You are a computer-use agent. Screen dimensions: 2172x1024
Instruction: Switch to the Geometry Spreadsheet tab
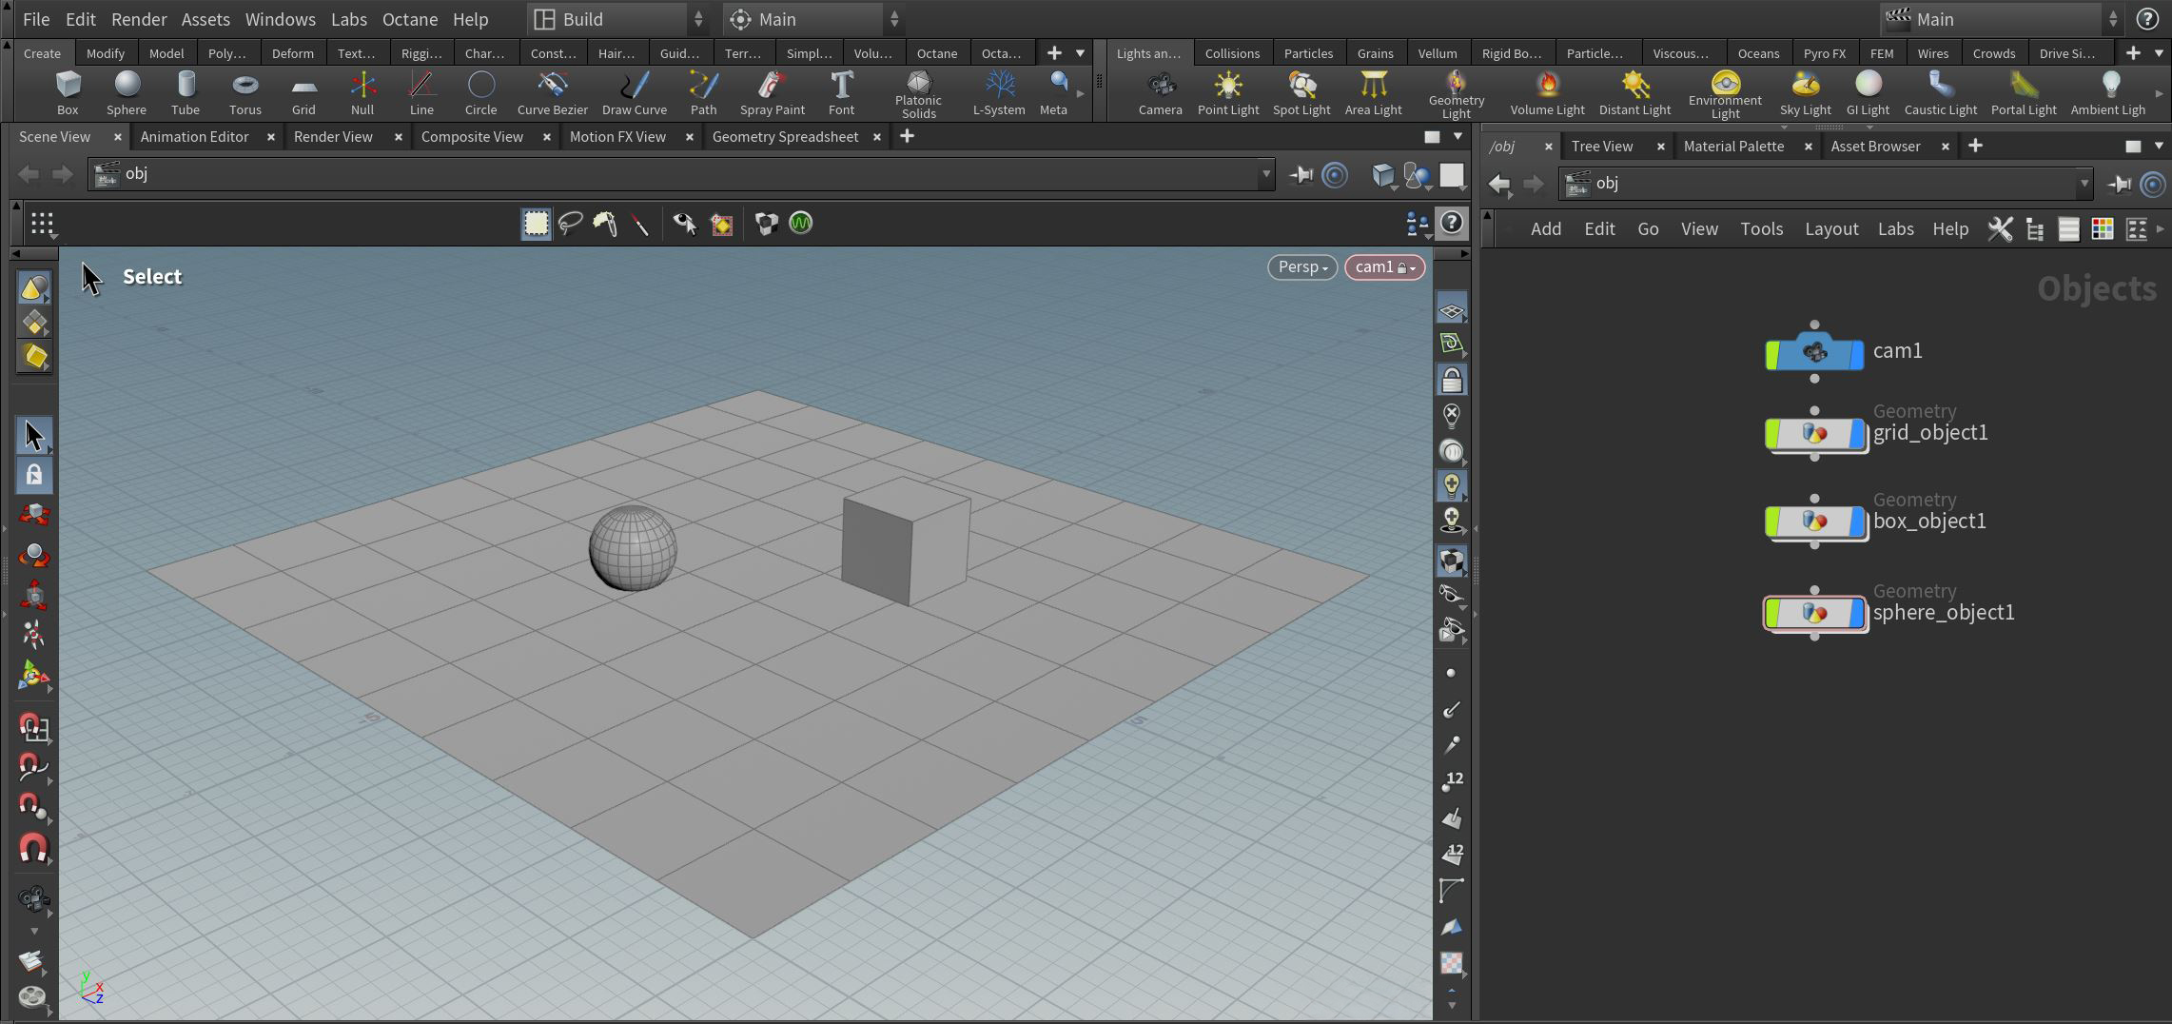pos(785,137)
